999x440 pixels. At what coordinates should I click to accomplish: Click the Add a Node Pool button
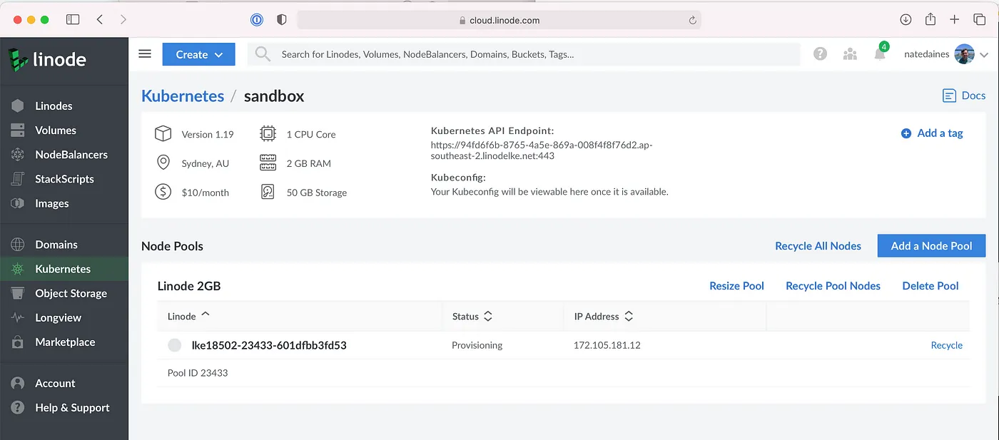[930, 246]
